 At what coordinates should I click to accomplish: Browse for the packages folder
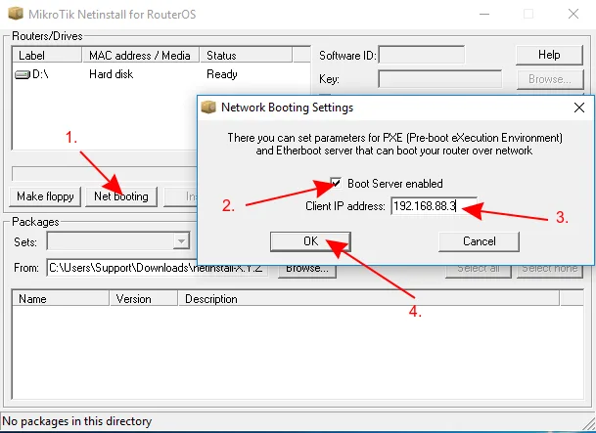coord(304,268)
